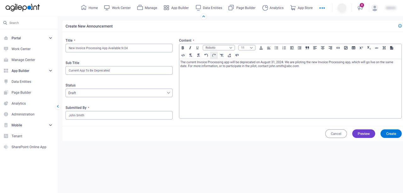Insert a bulleted list

276,48
